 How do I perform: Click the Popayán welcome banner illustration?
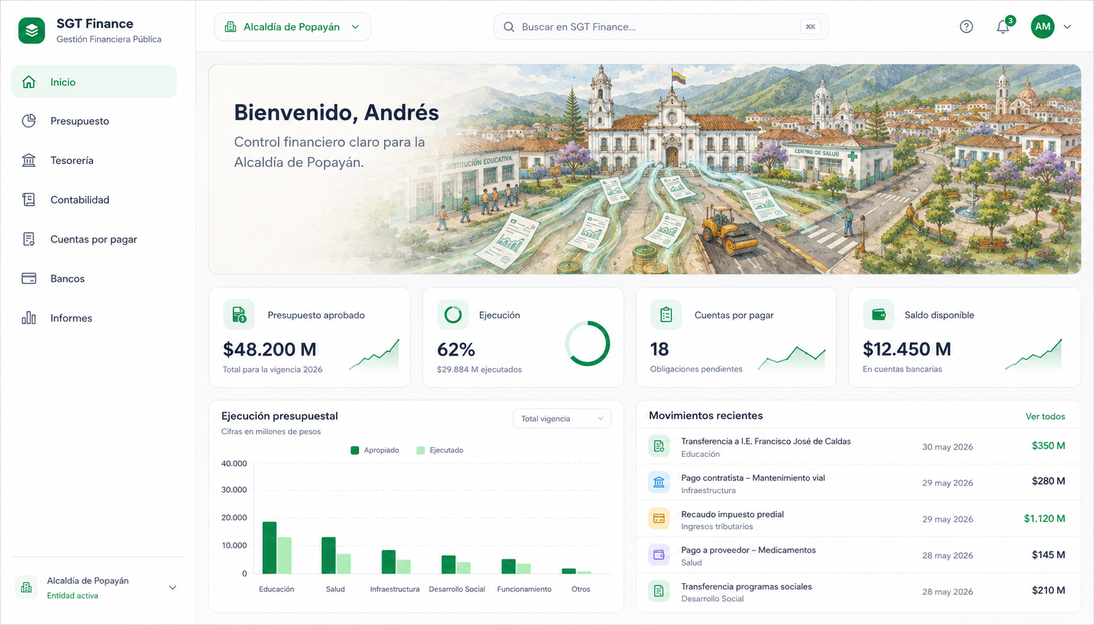645,169
